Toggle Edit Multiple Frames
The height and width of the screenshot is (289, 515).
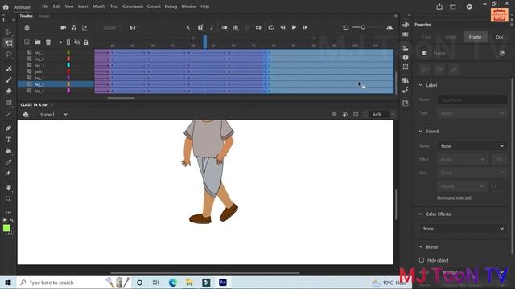(x=236, y=27)
